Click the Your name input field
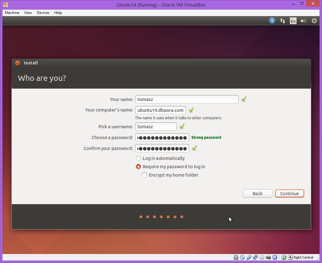Image resolution: width=322 pixels, height=263 pixels. [187, 99]
